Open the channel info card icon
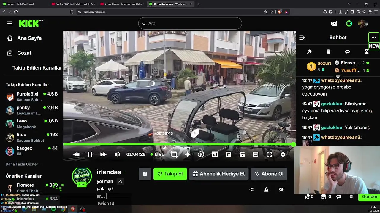The height and width of the screenshot is (213, 380). [145, 174]
